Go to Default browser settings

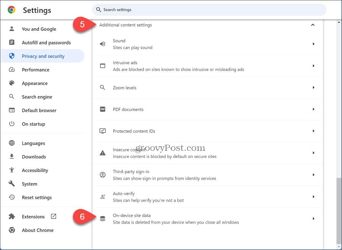click(43, 110)
